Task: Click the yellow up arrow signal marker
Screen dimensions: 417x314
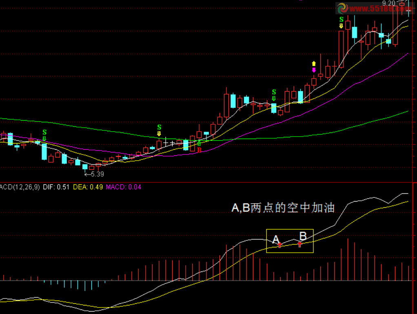Action: (x=314, y=64)
